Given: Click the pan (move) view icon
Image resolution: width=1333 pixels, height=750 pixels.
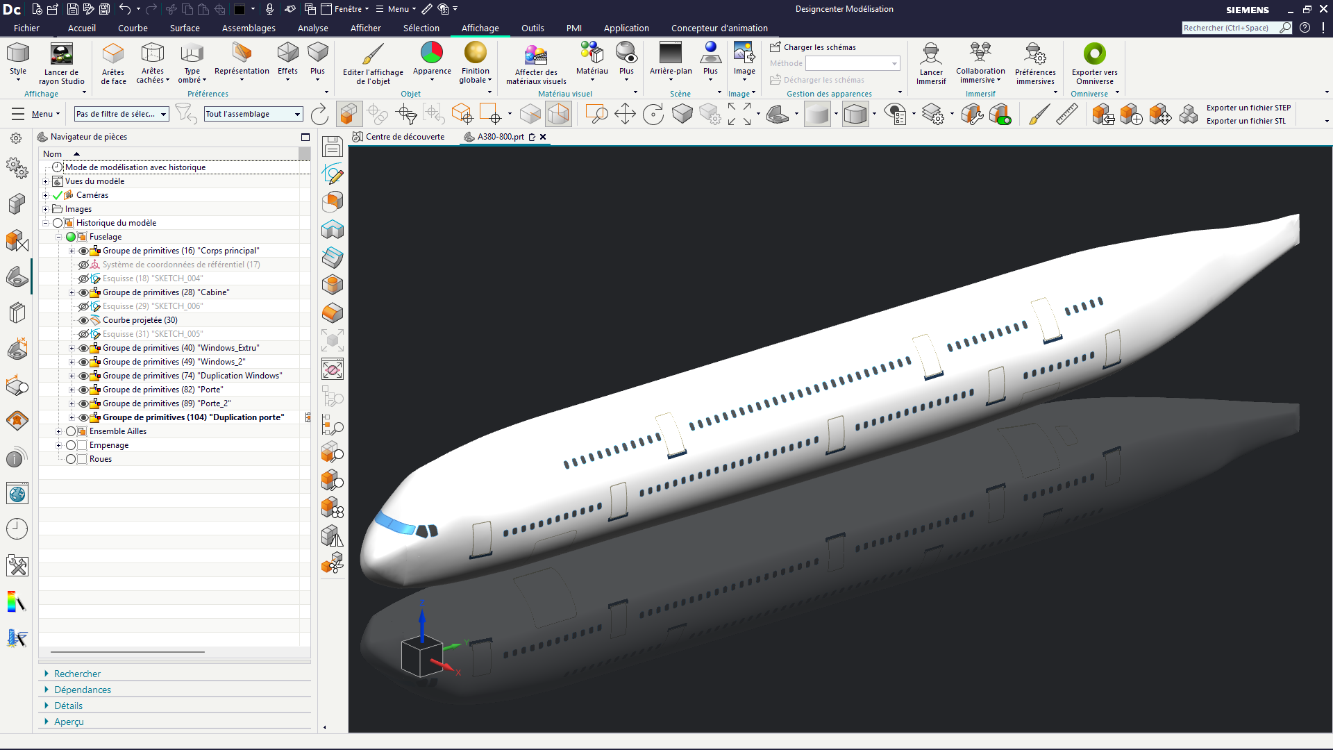Looking at the screenshot, I should click(625, 114).
